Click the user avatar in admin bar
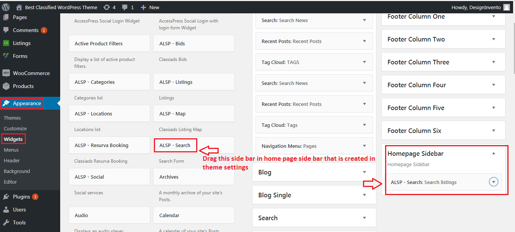Viewport: 515px width, 232px height. (506, 7)
